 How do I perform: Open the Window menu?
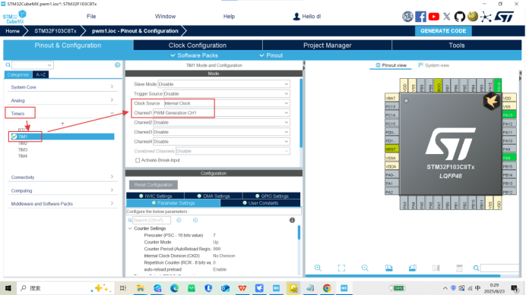[x=165, y=17]
